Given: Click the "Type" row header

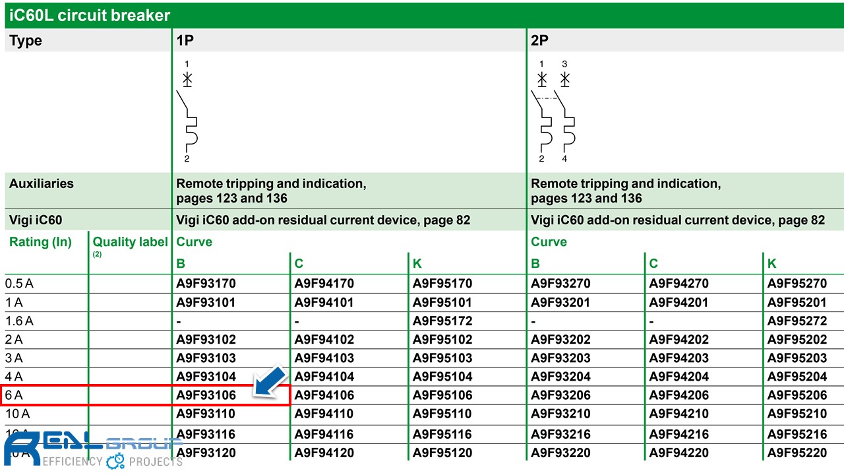Looking at the screenshot, I should tap(26, 40).
